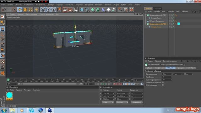
Task: Jump to the end of animation button
Action: (x=111, y=84)
